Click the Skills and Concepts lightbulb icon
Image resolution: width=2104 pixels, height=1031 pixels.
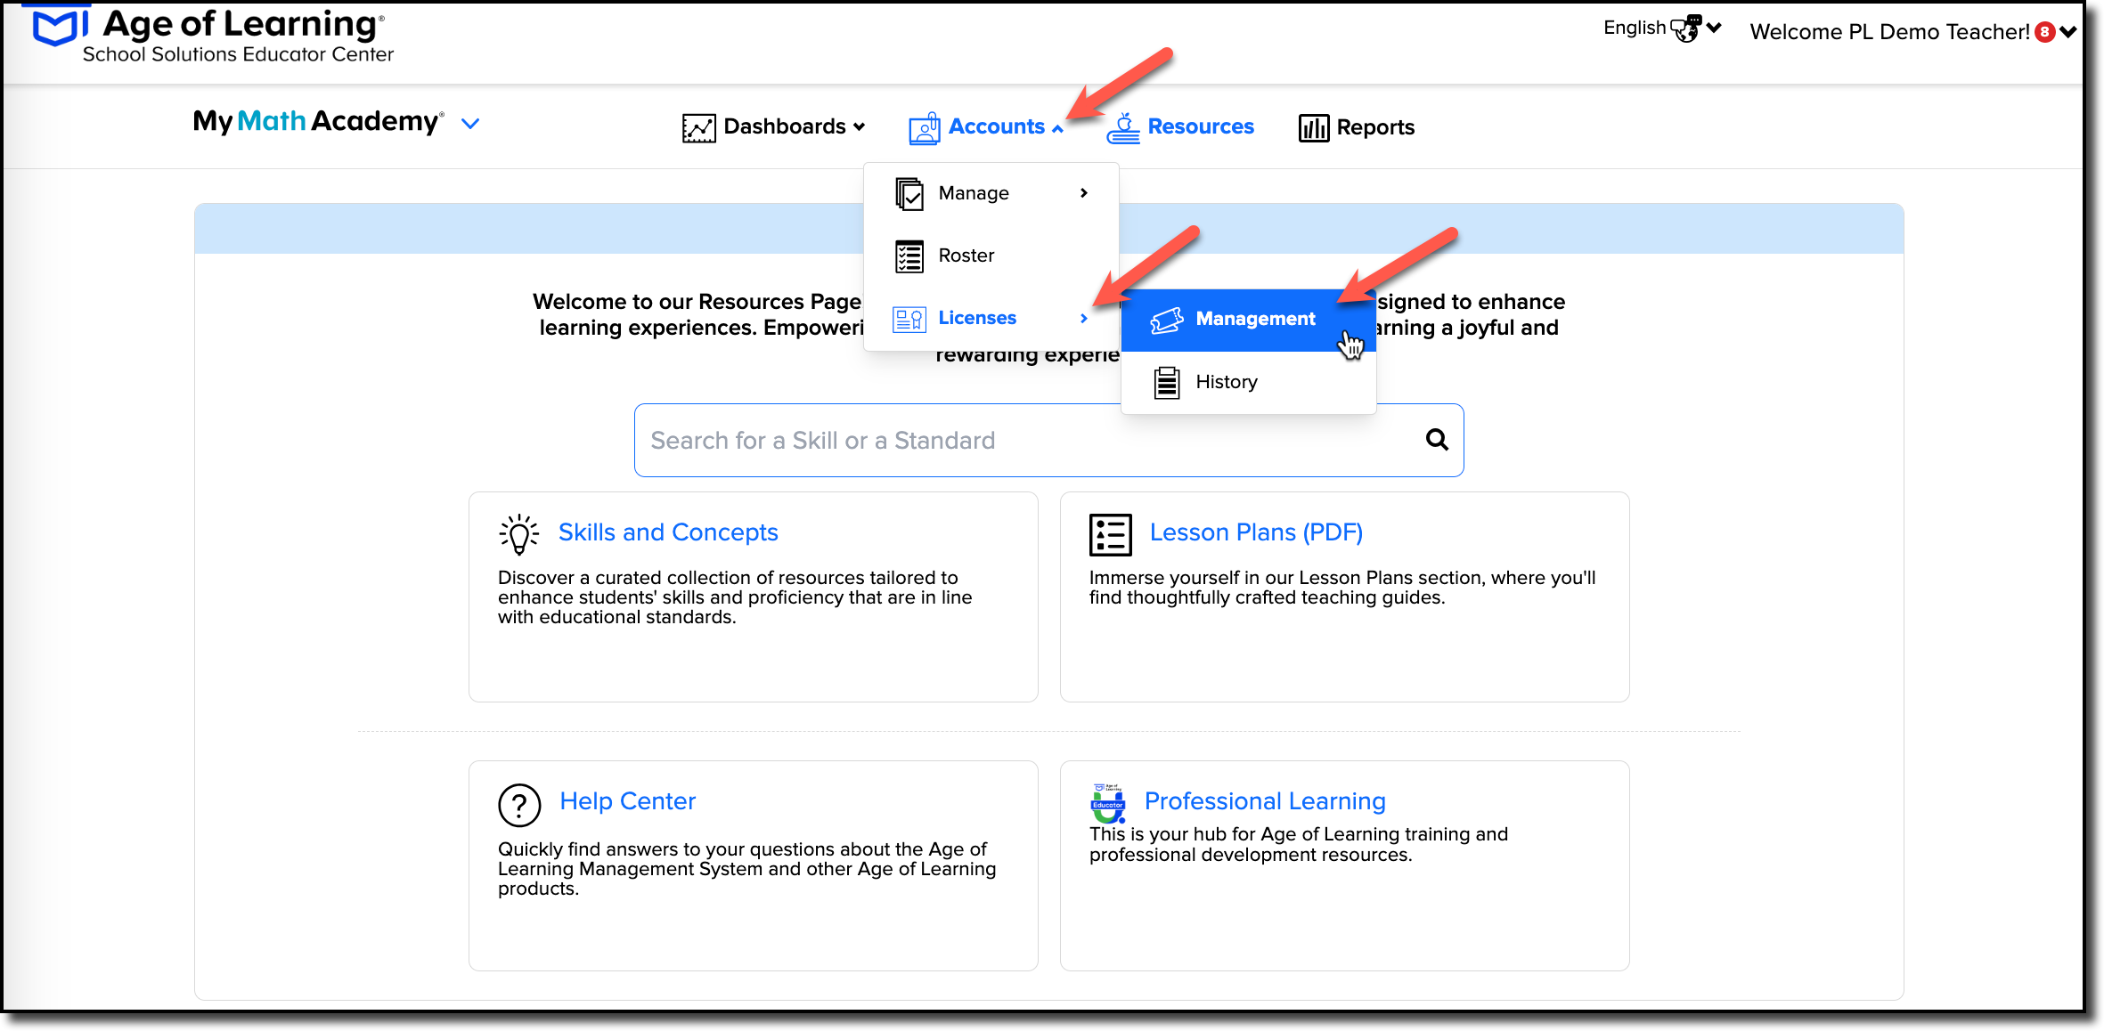[x=519, y=534]
